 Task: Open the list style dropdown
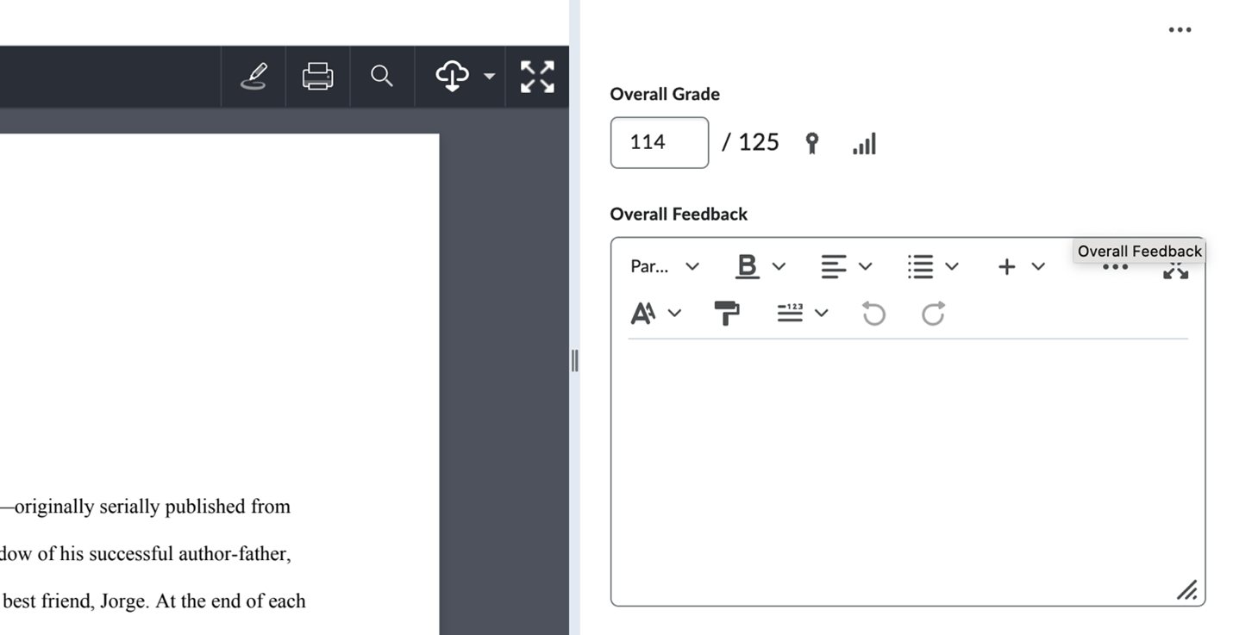click(x=931, y=266)
